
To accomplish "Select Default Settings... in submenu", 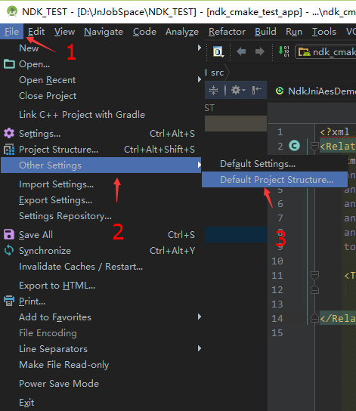I will click(258, 164).
